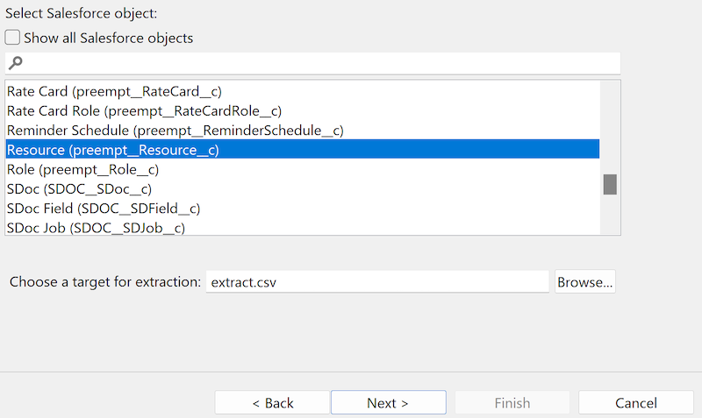This screenshot has width=702, height=418.
Task: Focus the object search text field
Action: point(316,63)
